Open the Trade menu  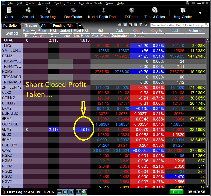(30, 3)
